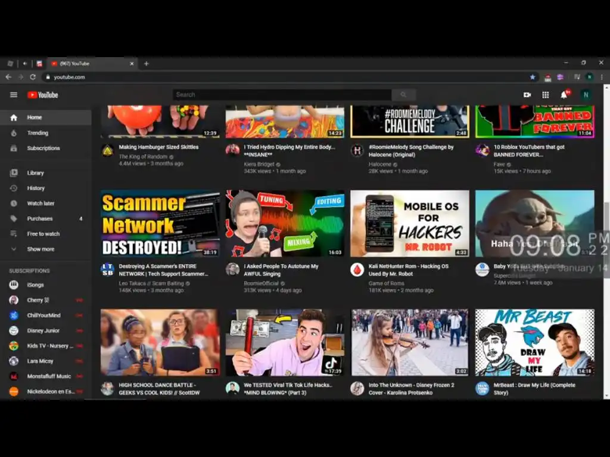610x457 pixels.
Task: Open Into The Unknown Frozen 2 title
Action: pos(411,389)
